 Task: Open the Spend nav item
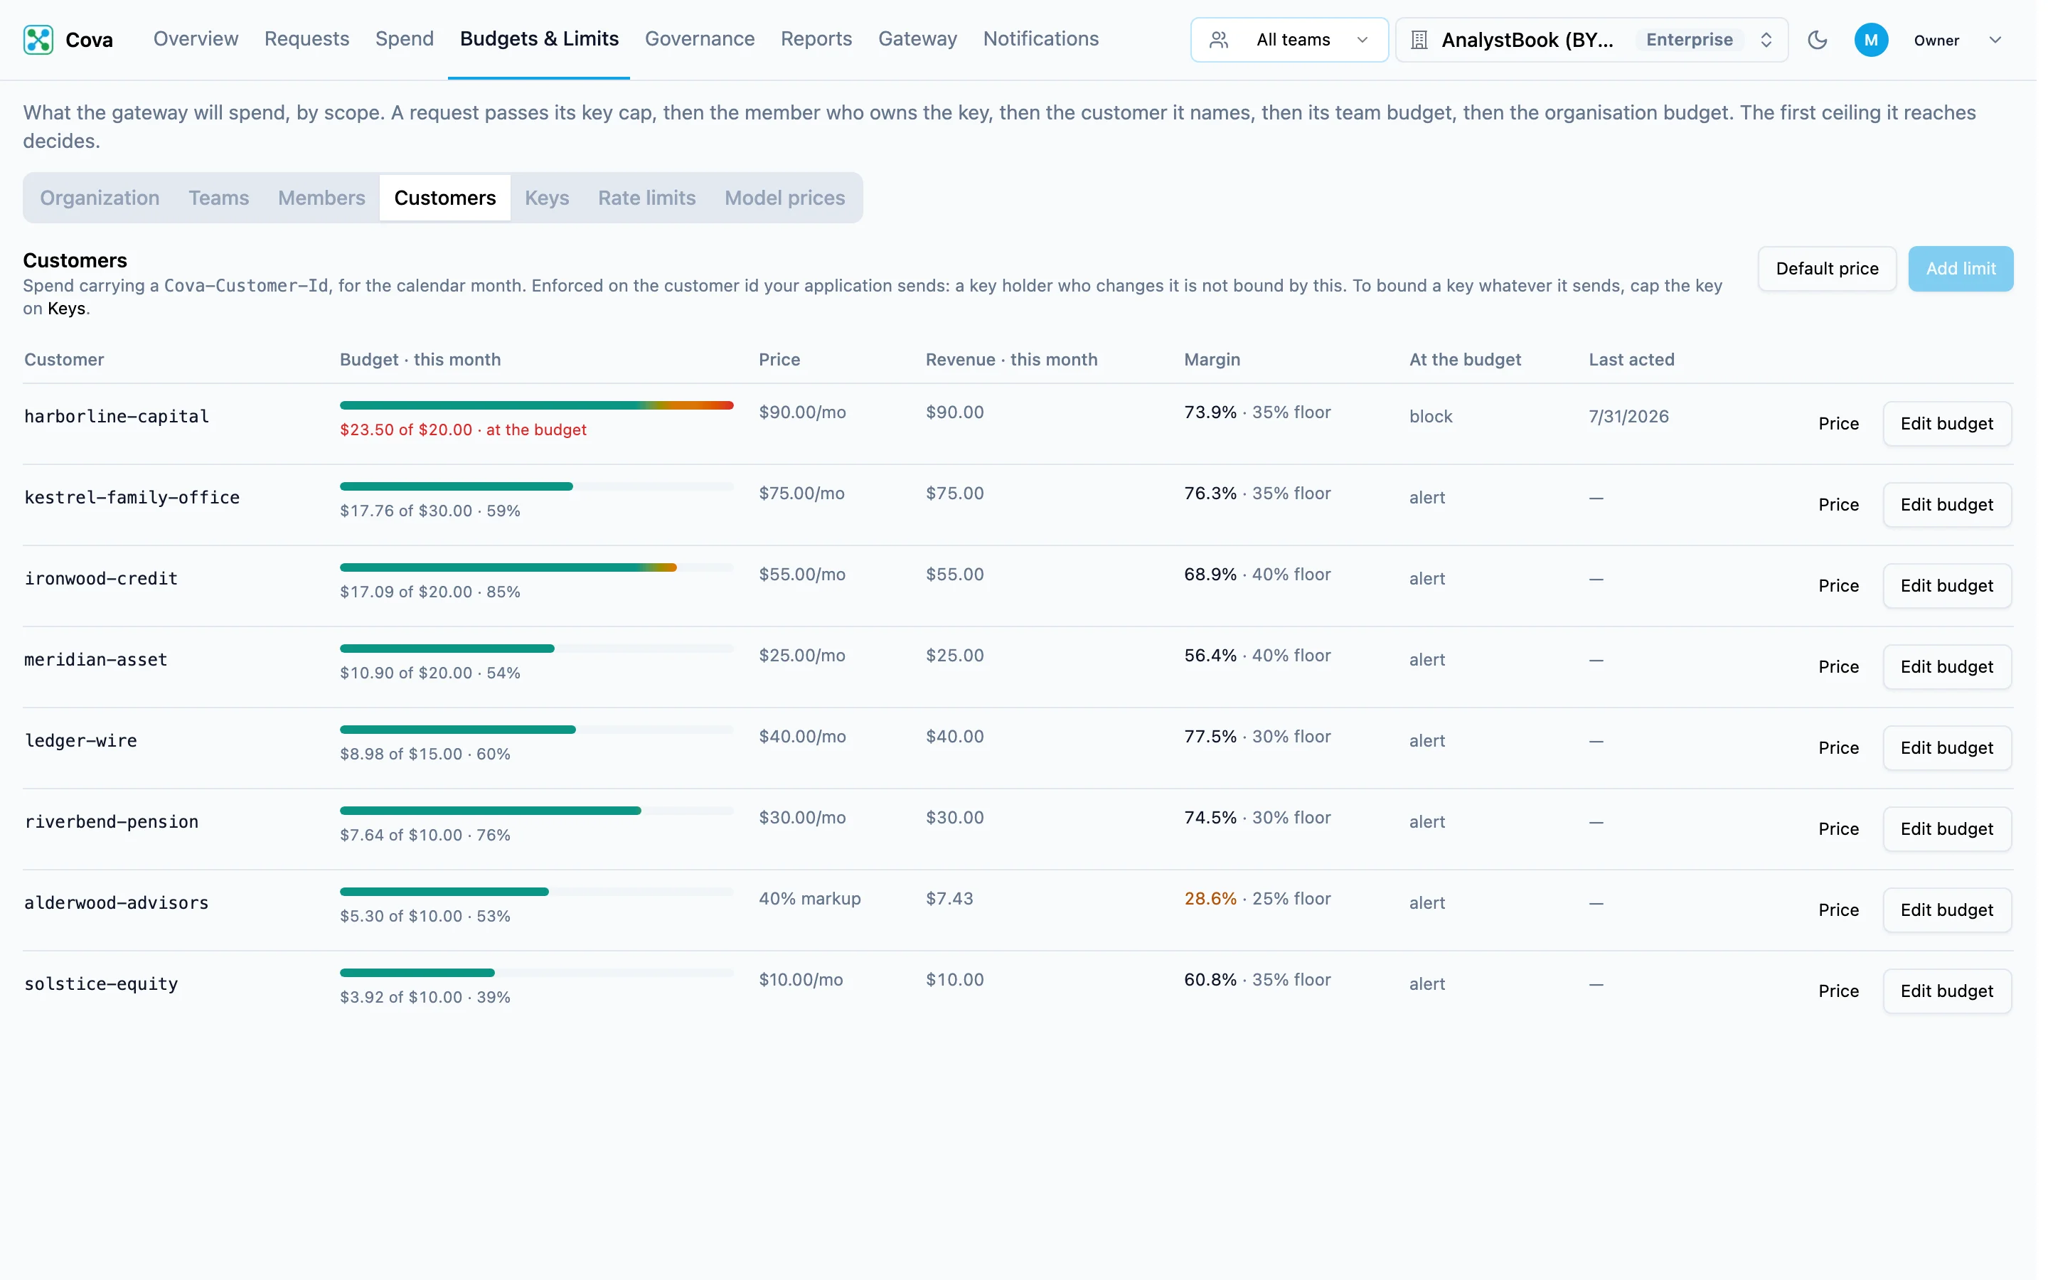point(405,39)
